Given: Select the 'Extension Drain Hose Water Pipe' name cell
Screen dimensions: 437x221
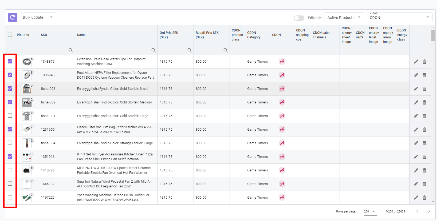Looking at the screenshot, I should 116,62.
